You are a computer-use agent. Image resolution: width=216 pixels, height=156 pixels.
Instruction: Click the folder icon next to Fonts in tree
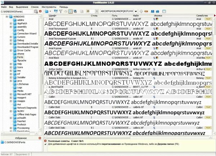[x=15, y=57]
